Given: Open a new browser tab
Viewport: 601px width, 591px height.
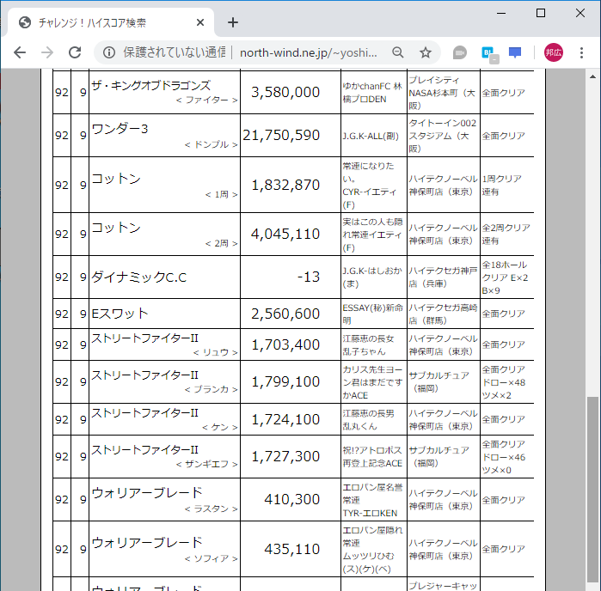Looking at the screenshot, I should (233, 22).
